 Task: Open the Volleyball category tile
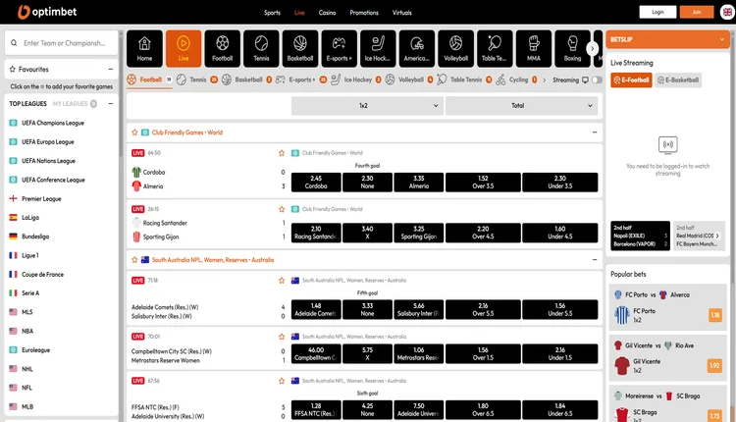[x=456, y=49]
